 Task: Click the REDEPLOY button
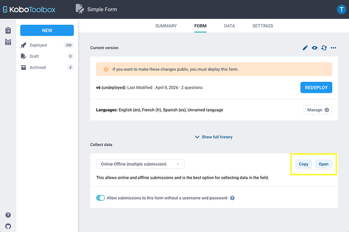[x=316, y=87]
